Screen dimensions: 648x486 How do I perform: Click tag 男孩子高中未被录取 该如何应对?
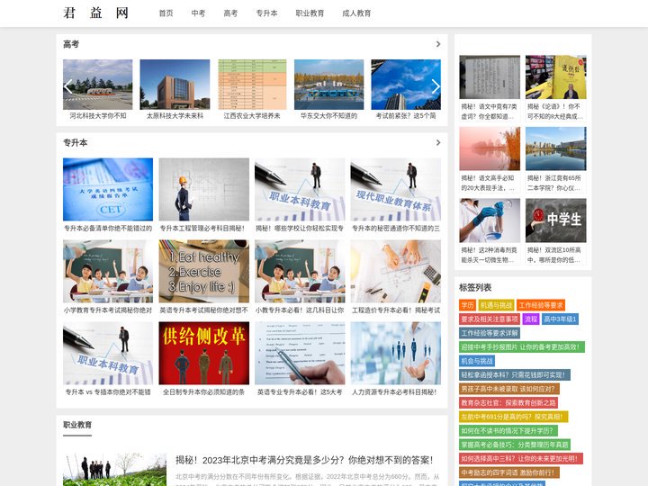pyautogui.click(x=509, y=389)
